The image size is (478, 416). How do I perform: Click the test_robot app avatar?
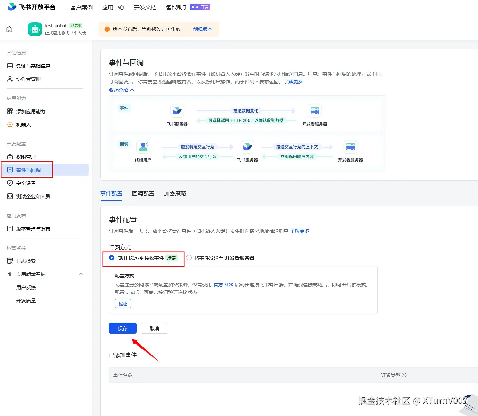click(x=35, y=29)
